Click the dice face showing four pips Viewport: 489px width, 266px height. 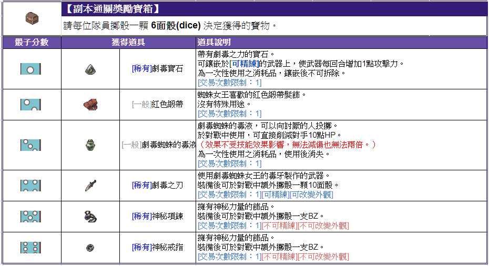[x=30, y=185]
